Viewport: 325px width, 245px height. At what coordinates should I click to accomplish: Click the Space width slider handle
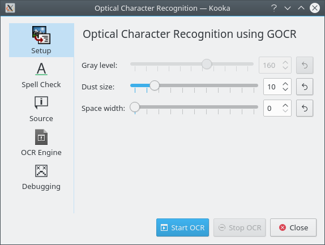[x=135, y=107]
